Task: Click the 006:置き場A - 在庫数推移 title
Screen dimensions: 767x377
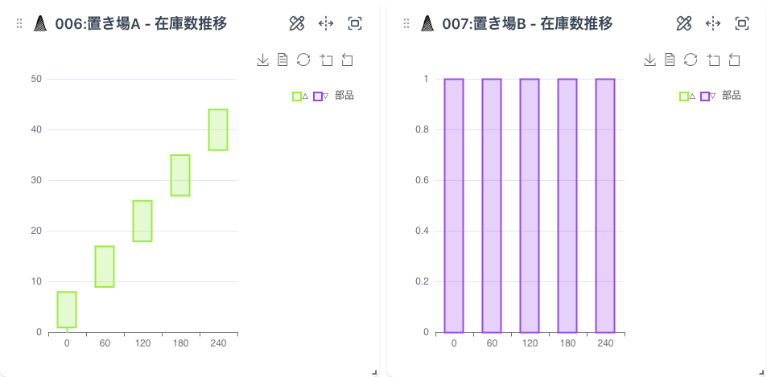Action: tap(151, 24)
